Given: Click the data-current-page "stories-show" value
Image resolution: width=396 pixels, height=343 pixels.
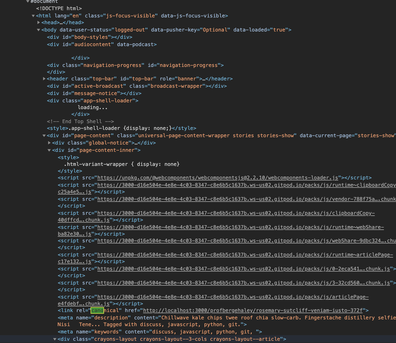Looking at the screenshot, I should [376, 136].
